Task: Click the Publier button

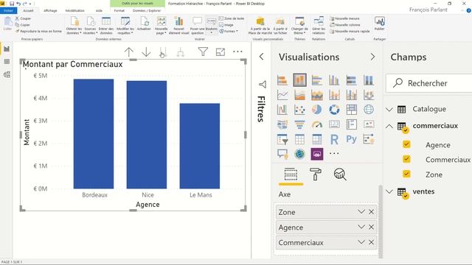Action: pos(380,24)
